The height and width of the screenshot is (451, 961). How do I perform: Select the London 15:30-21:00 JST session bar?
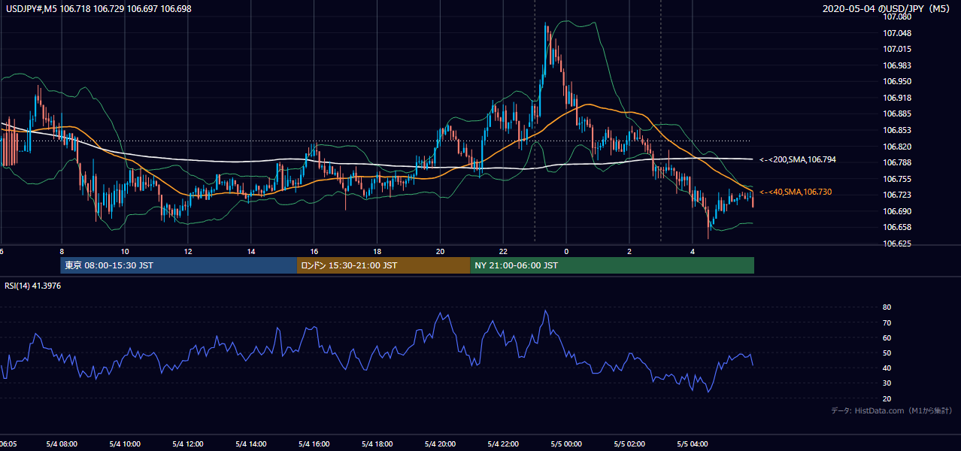pos(383,265)
